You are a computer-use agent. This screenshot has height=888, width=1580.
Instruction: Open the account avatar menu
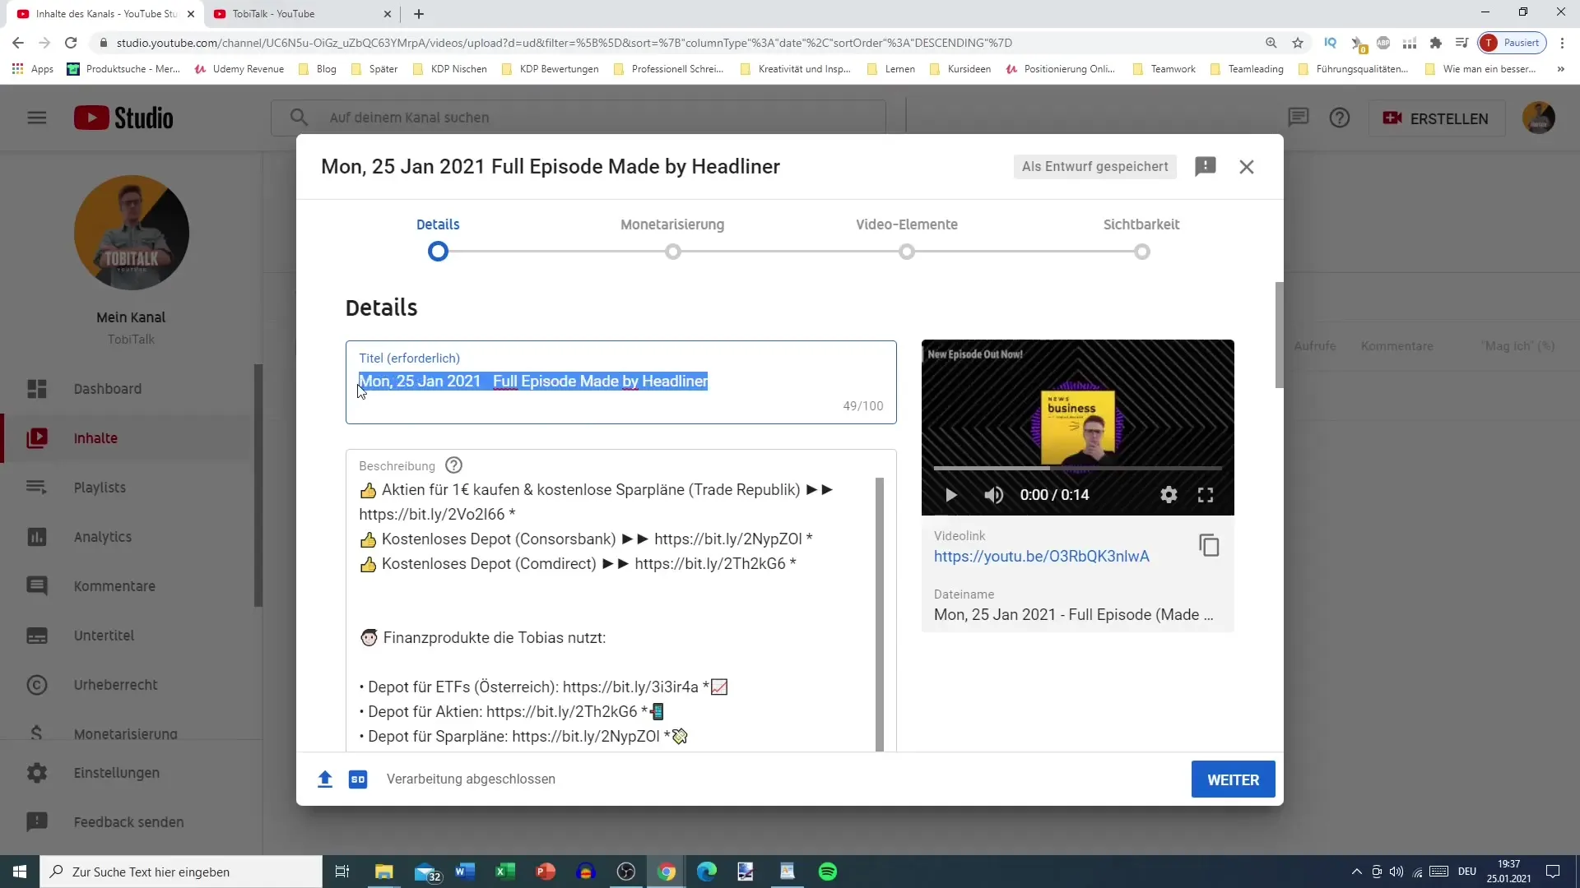click(x=1538, y=118)
